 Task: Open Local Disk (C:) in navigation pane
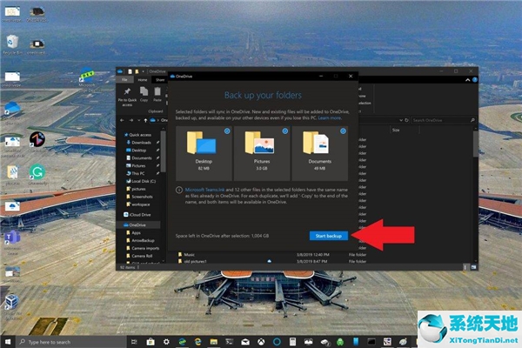tap(143, 181)
